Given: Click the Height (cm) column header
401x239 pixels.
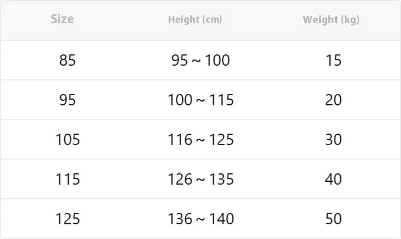Looking at the screenshot, I should 195,20.
